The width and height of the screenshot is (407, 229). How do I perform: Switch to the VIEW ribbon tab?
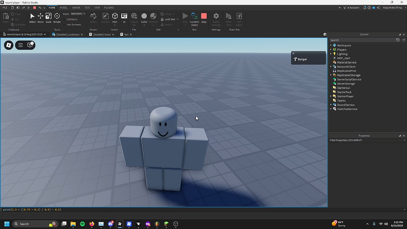coord(97,8)
